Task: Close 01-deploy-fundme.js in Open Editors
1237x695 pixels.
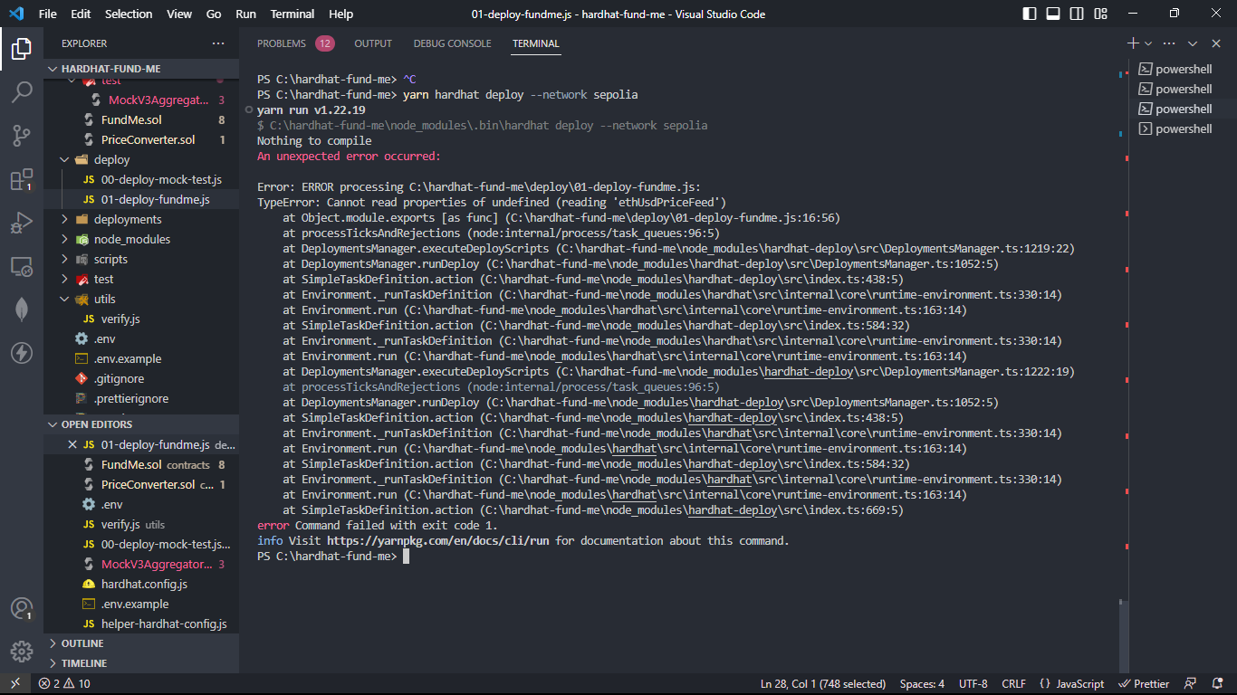Action: (72, 444)
